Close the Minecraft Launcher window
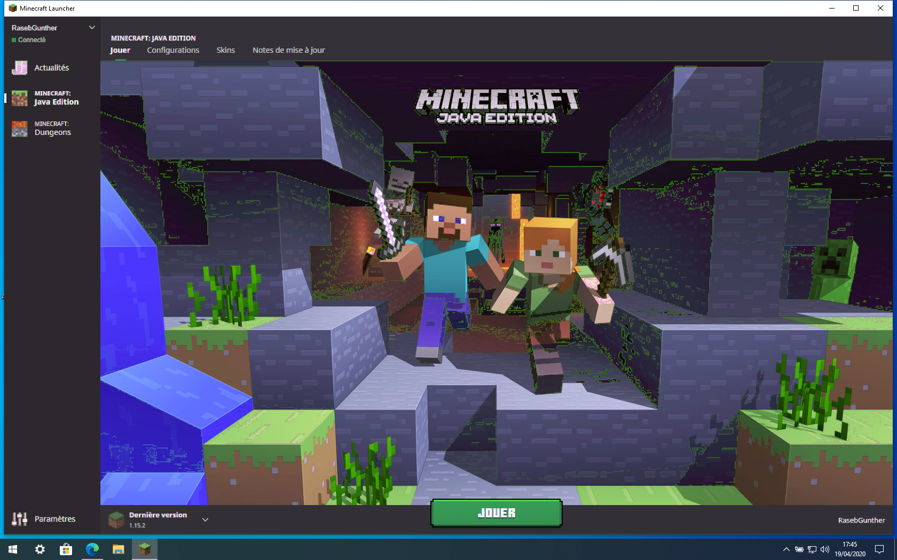Screen dimensions: 897x560 coord(880,8)
